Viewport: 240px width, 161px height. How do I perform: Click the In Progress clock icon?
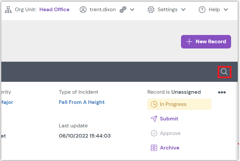tap(154, 104)
